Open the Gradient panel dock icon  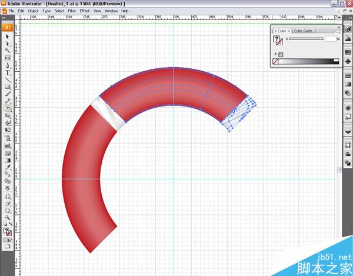(x=348, y=84)
